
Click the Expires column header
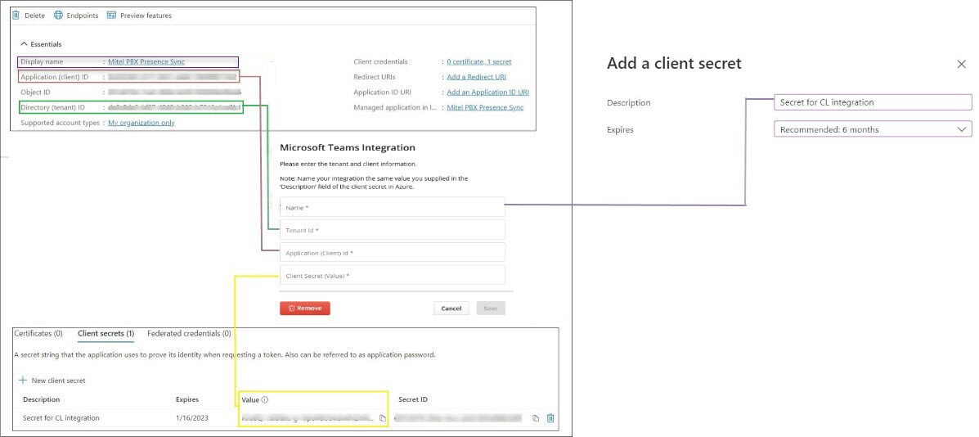pyautogui.click(x=189, y=399)
